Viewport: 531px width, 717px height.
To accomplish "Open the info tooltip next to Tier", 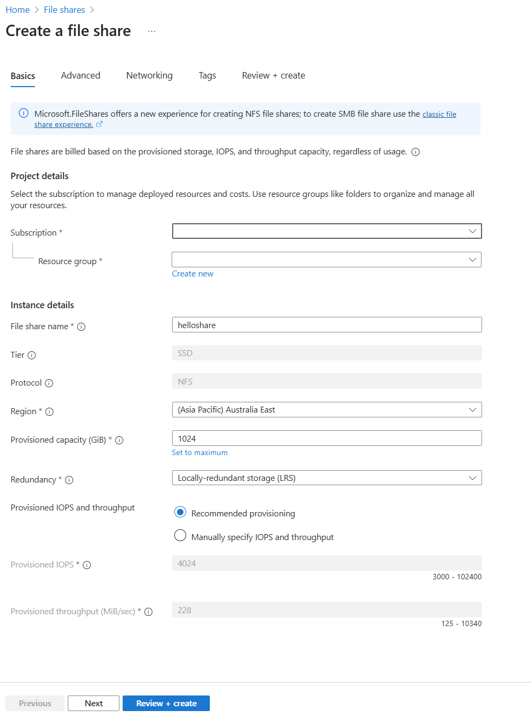I will coord(32,355).
